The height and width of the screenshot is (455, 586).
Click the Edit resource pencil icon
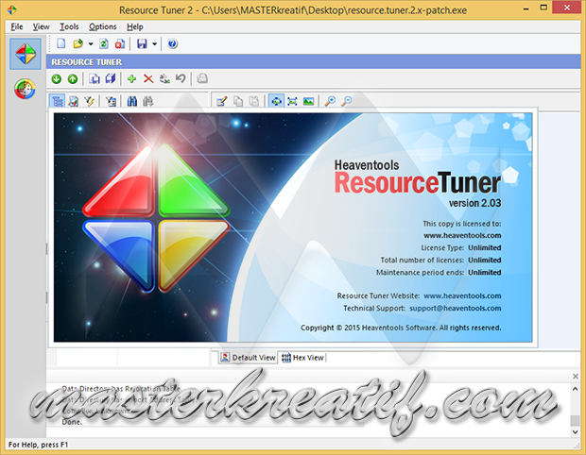point(222,101)
